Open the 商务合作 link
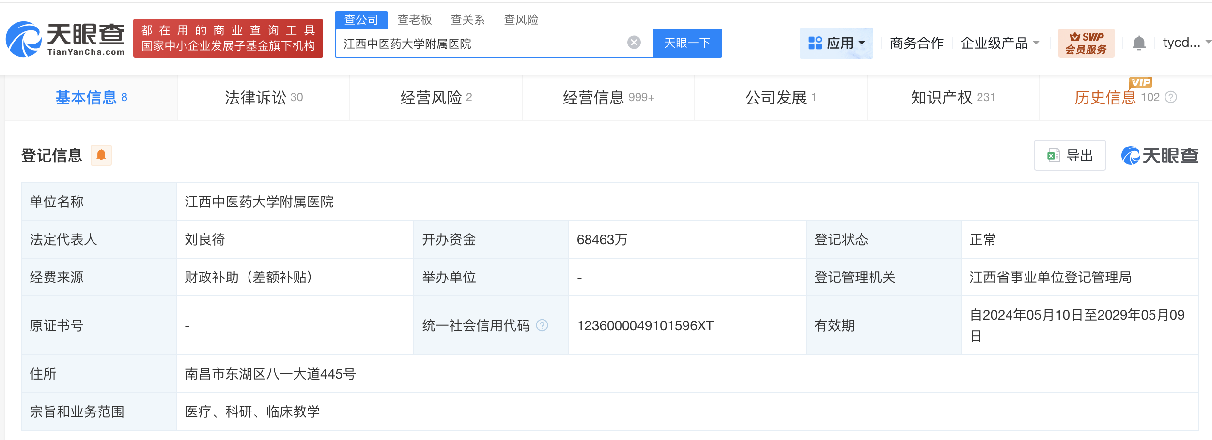The width and height of the screenshot is (1212, 440). pyautogui.click(x=917, y=43)
